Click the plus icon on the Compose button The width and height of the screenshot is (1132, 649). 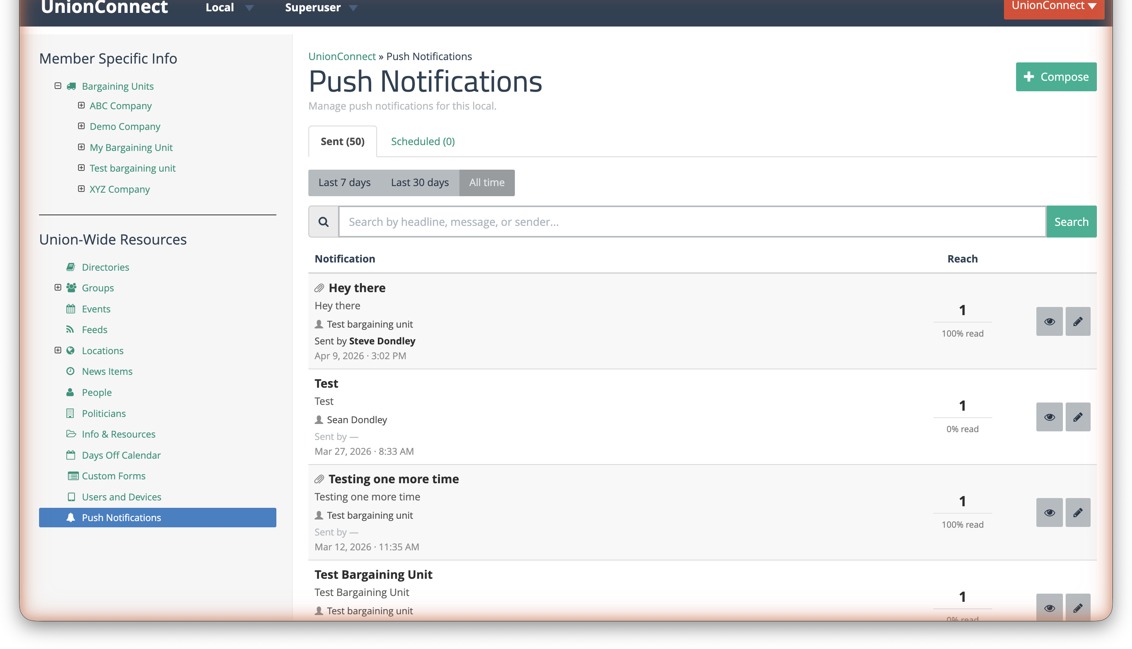pos(1029,77)
